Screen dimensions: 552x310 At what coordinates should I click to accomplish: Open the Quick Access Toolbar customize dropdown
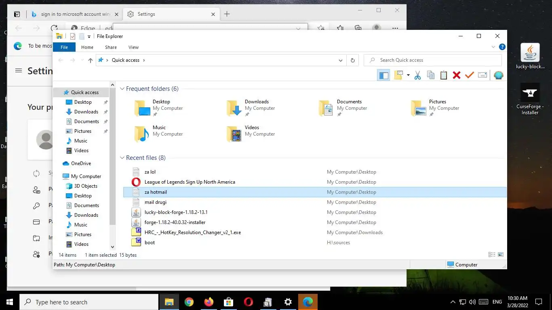coord(89,37)
